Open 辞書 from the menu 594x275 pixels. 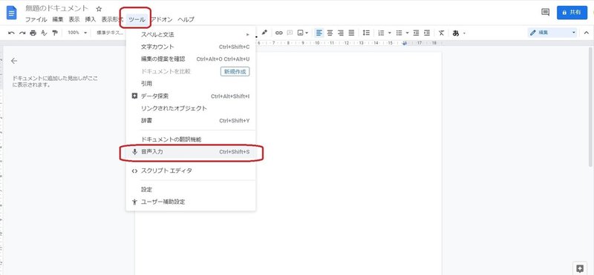tap(191, 121)
